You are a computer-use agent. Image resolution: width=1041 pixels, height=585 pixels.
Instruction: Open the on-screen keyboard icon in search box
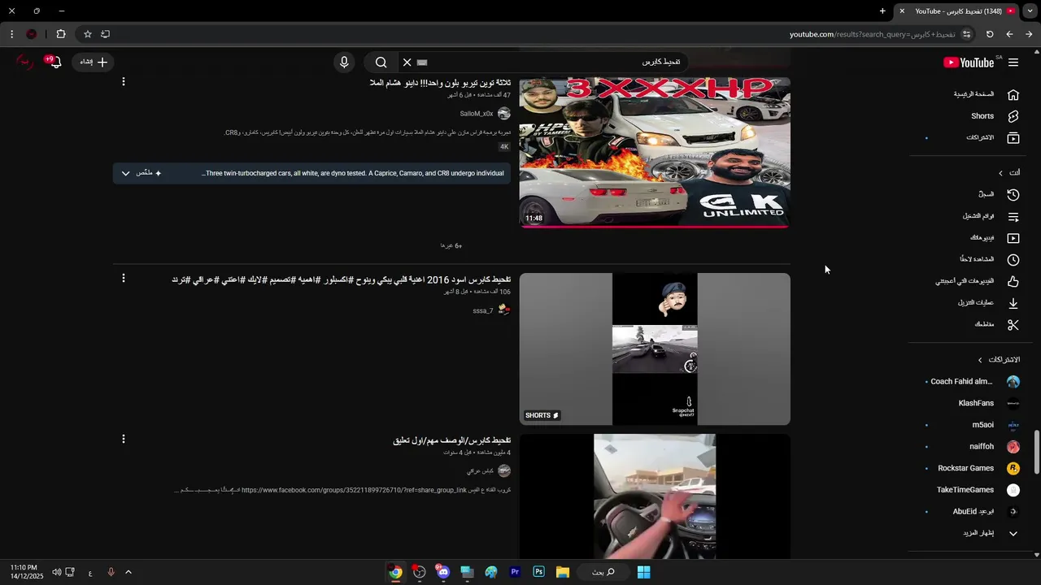coord(422,63)
